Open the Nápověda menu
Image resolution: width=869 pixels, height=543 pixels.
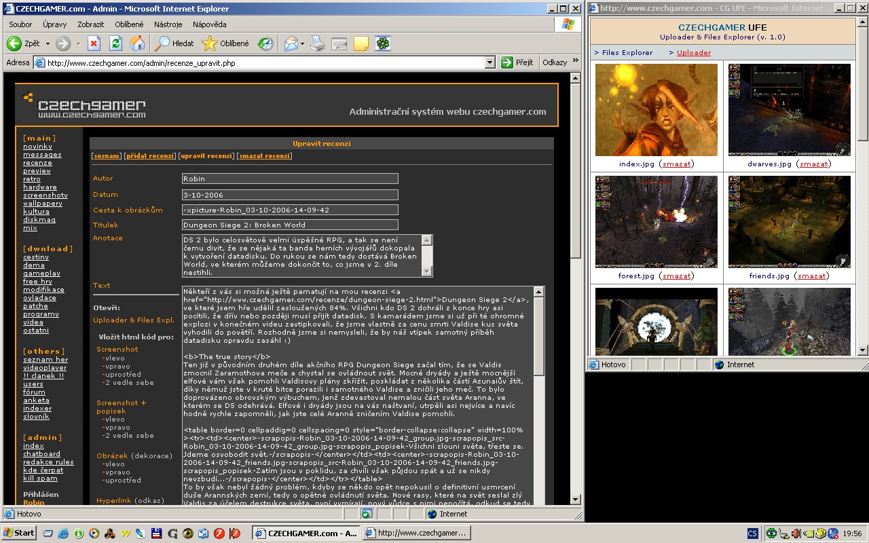209,24
